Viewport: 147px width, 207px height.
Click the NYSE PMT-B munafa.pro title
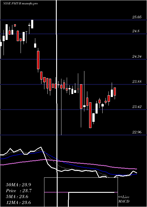20,4
